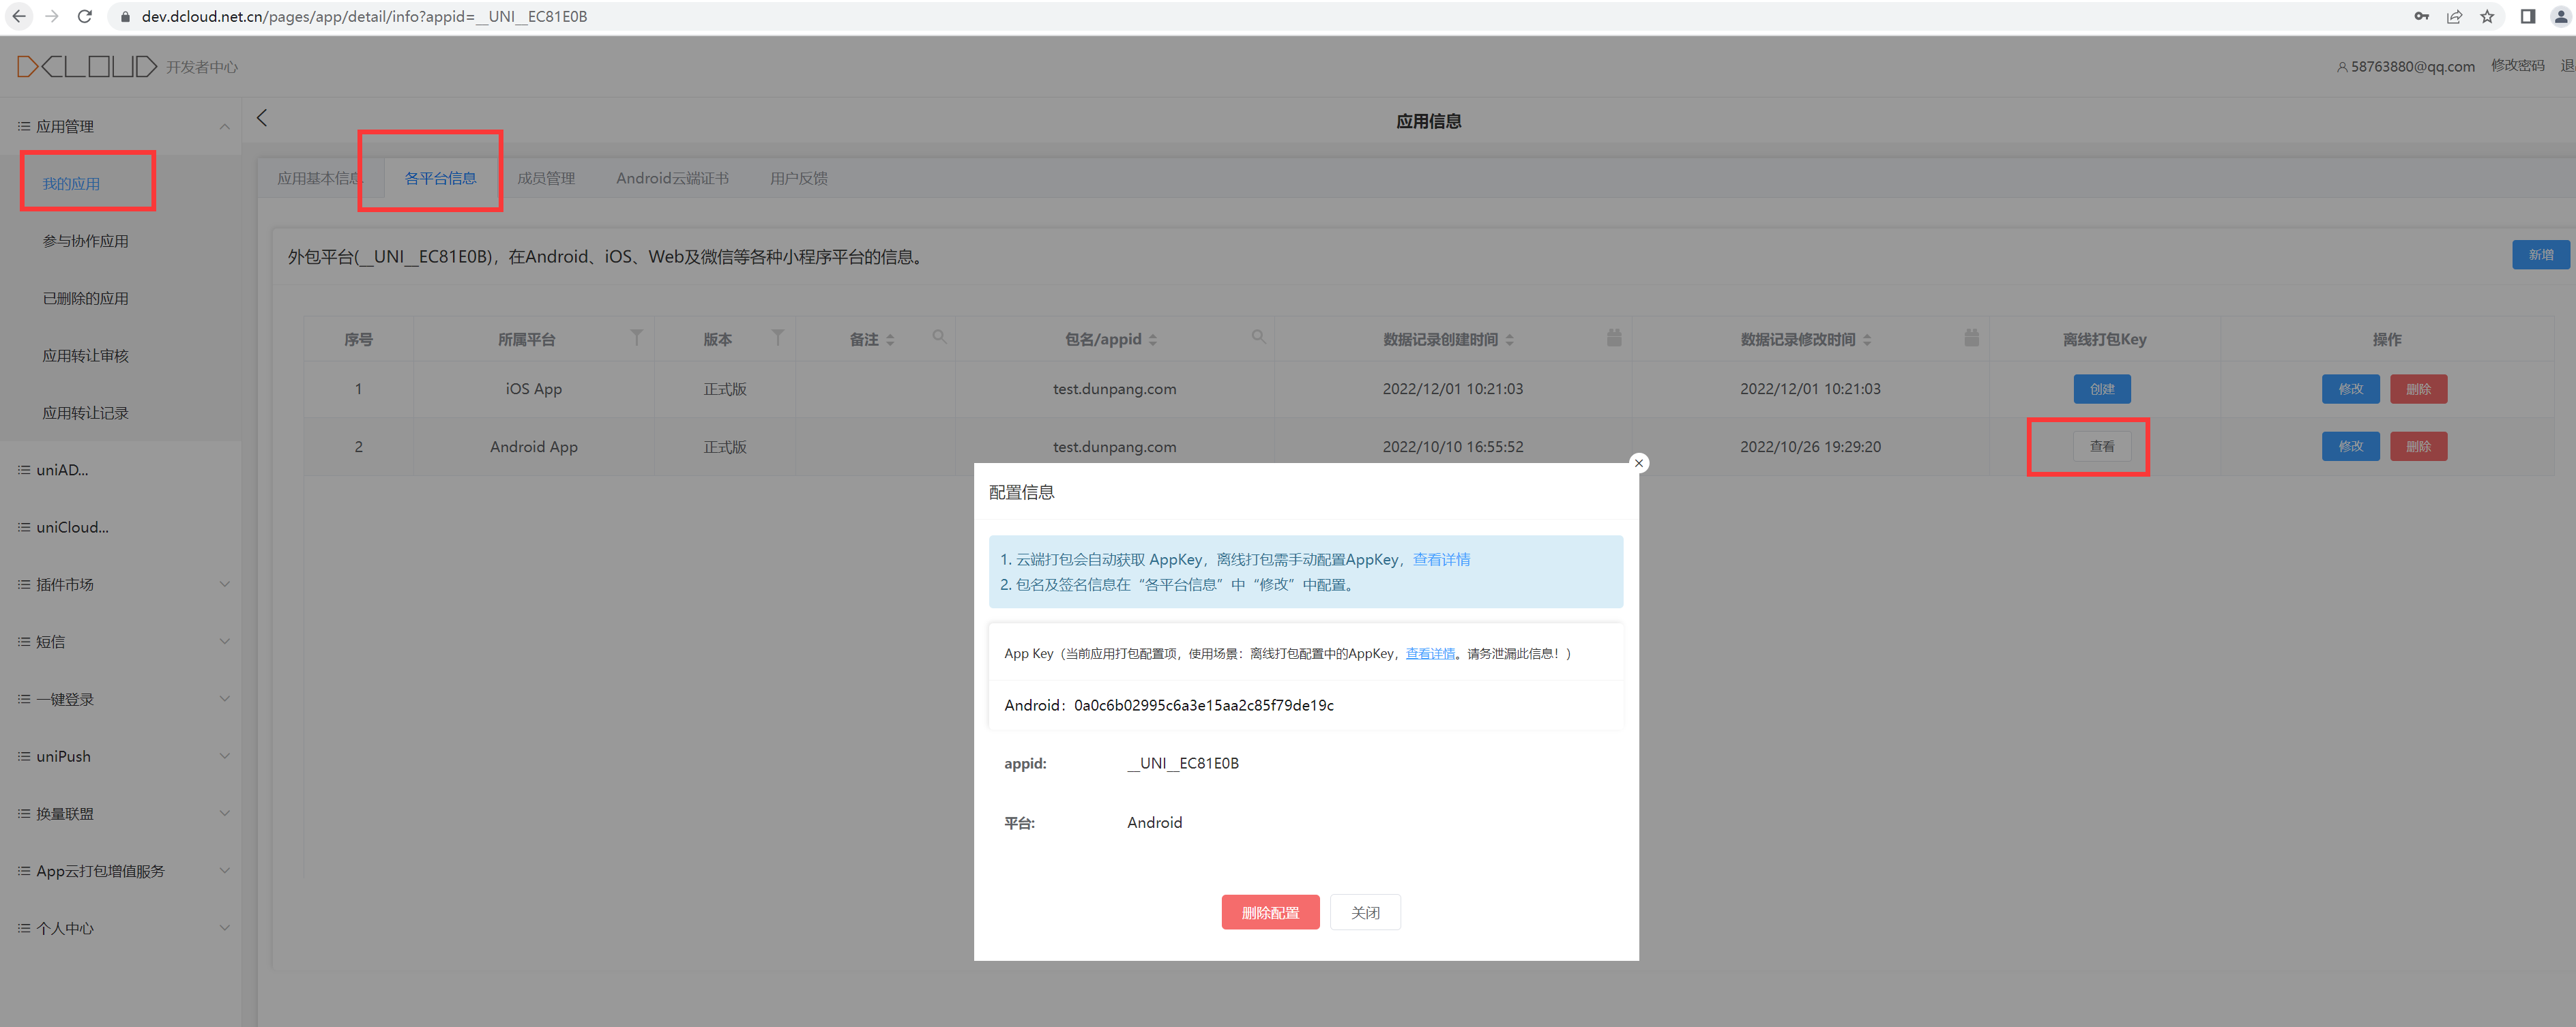Switch to the Android云端证书 tab
2576x1027 pixels.
coord(672,178)
